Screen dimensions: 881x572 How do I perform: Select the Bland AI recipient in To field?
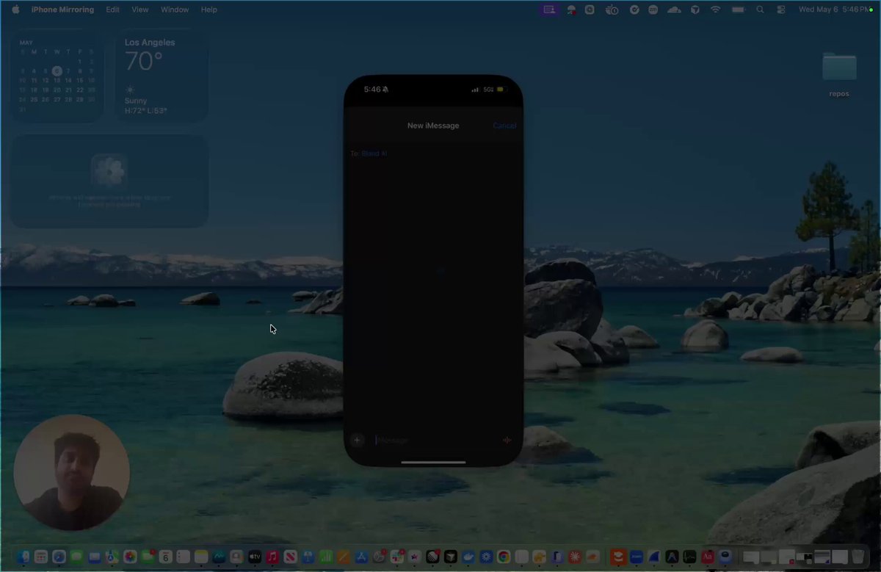[374, 153]
